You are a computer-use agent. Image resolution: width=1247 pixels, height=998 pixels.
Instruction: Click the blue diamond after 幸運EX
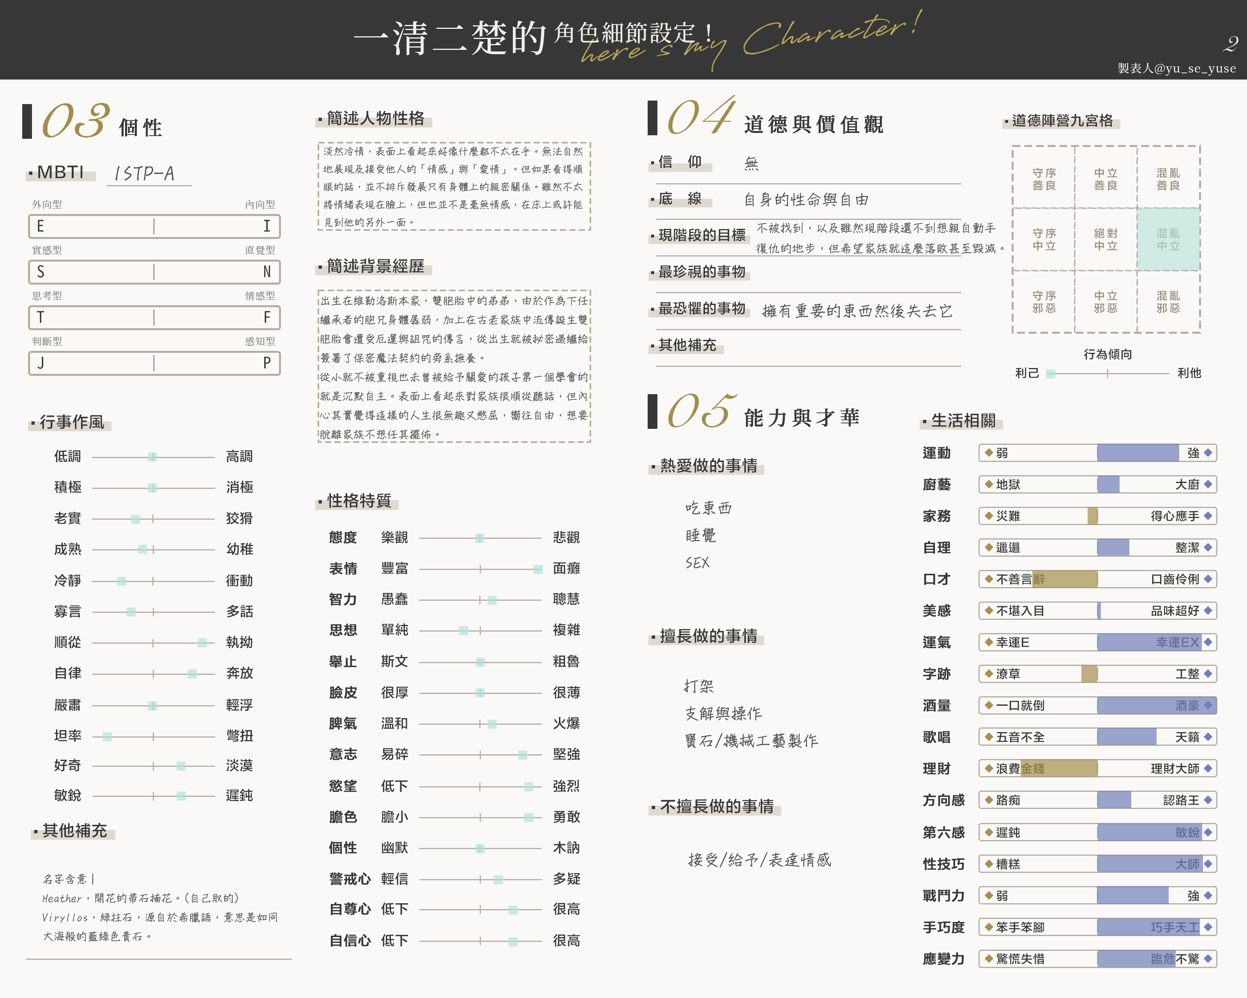tap(1208, 642)
